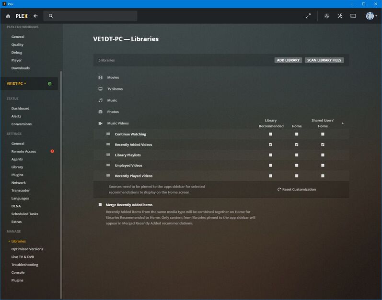382x300 pixels.
Task: Open Console under Manage
Action: coord(18,273)
